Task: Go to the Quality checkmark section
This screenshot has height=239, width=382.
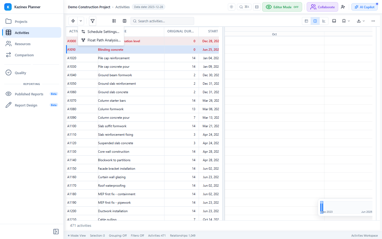Action: (32, 73)
